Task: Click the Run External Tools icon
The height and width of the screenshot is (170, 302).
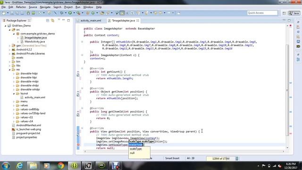Action: click(x=78, y=13)
